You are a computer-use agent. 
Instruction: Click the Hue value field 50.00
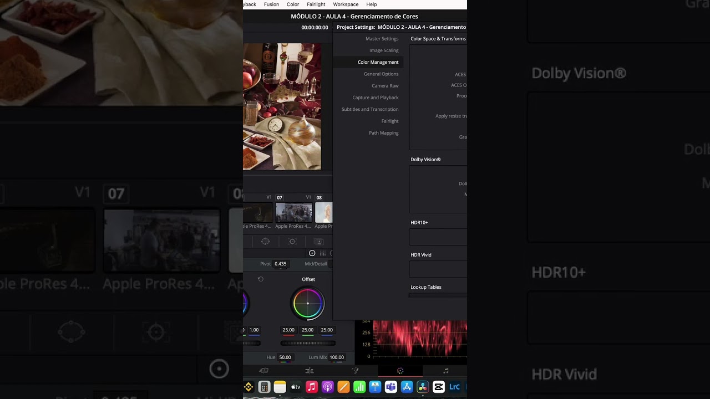tap(285, 357)
